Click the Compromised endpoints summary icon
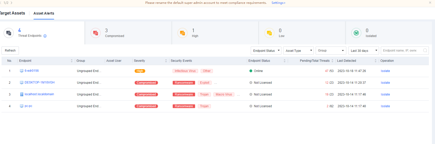Image resolution: width=435 pixels, height=144 pixels. (x=96, y=33)
